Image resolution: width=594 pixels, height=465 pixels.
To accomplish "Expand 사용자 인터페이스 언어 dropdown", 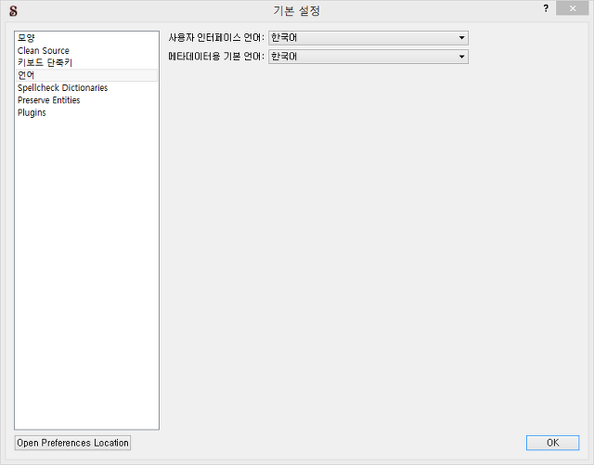I will [x=368, y=38].
